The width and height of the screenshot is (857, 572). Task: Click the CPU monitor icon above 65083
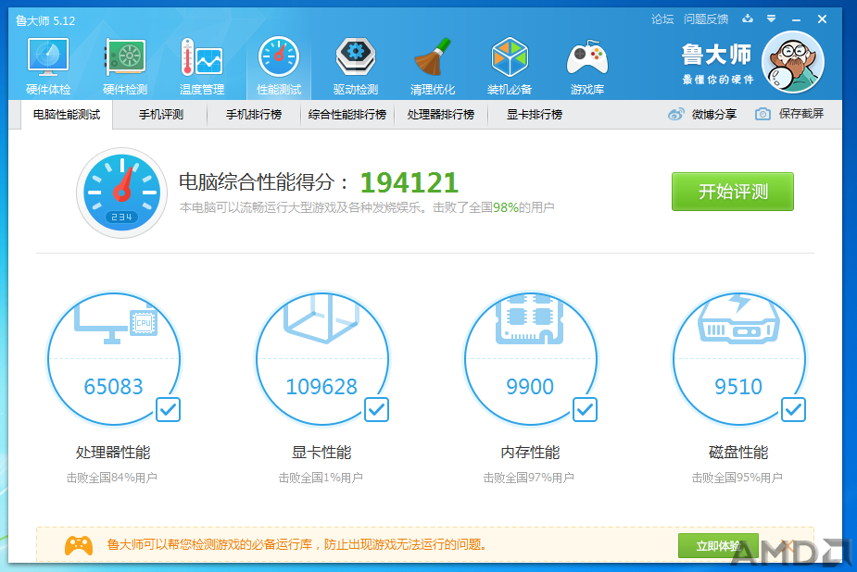click(115, 323)
